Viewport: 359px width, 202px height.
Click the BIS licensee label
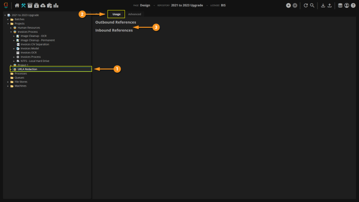click(223, 5)
